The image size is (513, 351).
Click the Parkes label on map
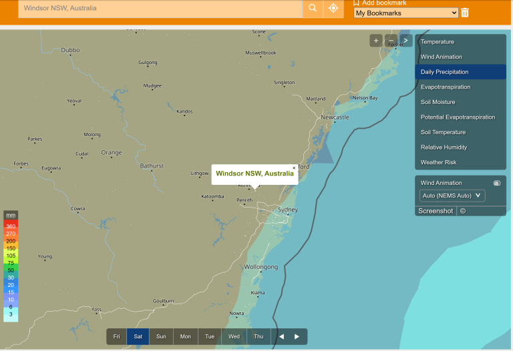click(x=35, y=139)
